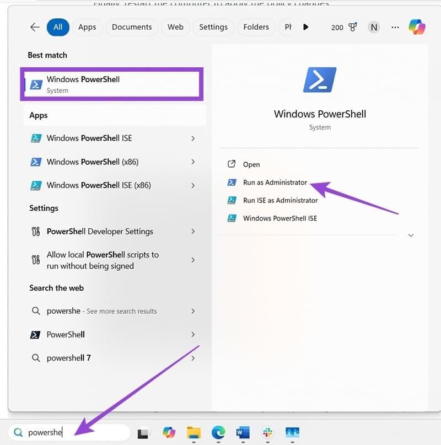Switch to the Settings filter tab
The image size is (441, 445).
[213, 27]
